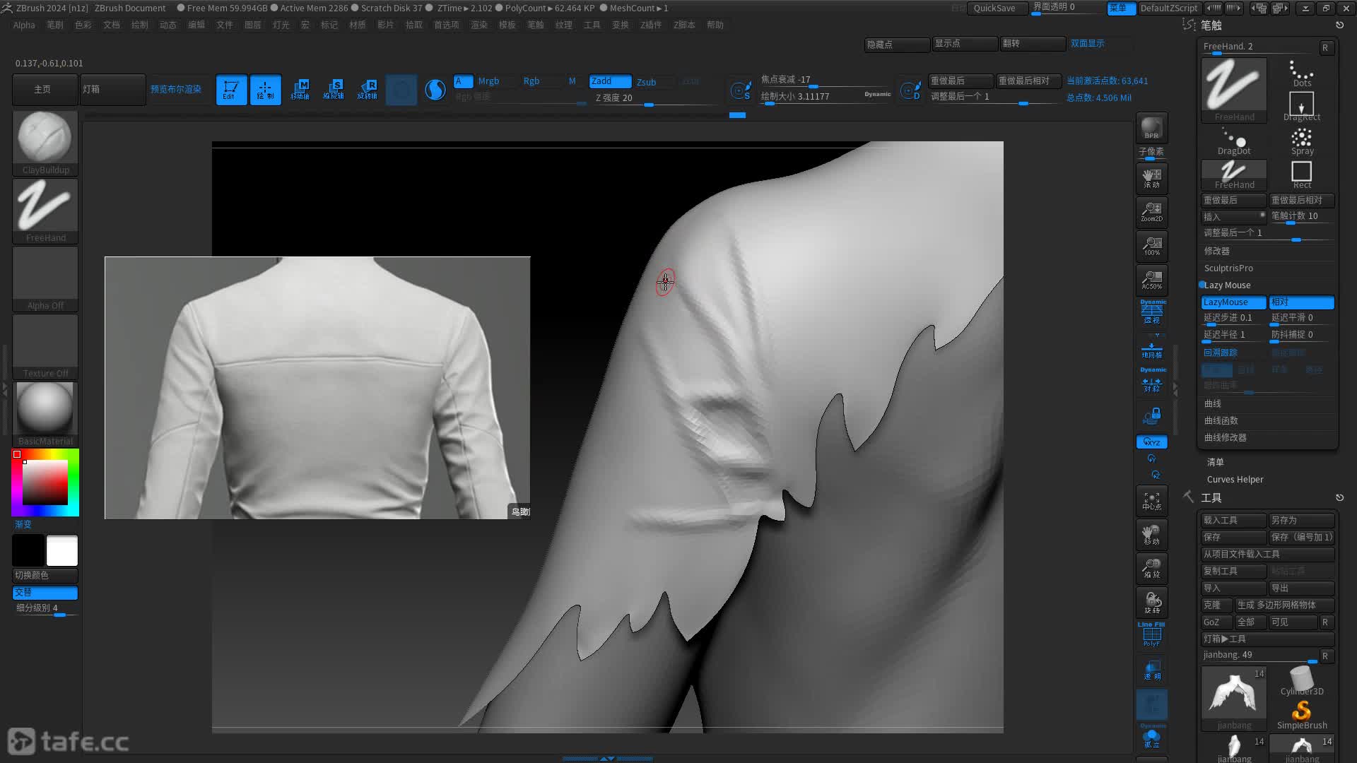Open the BasicMaterial sphere selector

coord(45,414)
